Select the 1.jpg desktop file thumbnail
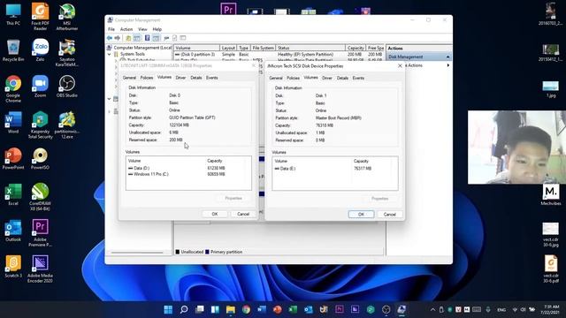Image resolution: width=566 pixels, height=318 pixels. [x=550, y=88]
